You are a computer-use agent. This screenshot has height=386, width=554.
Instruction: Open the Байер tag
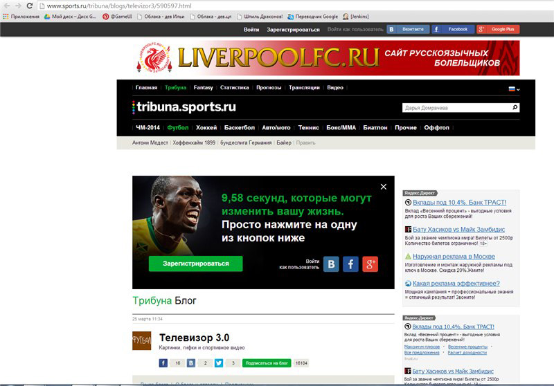point(284,143)
